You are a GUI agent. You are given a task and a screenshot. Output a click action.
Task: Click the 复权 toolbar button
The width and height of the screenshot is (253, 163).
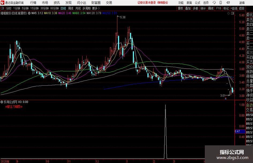(180, 8)
